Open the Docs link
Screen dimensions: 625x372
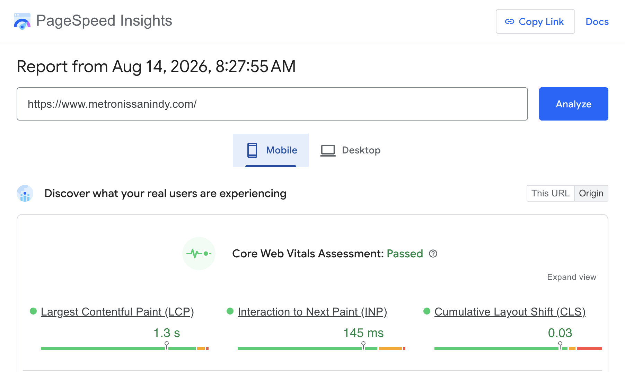coord(597,21)
